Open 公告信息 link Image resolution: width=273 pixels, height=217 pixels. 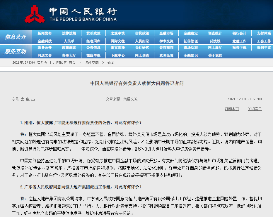point(93,48)
